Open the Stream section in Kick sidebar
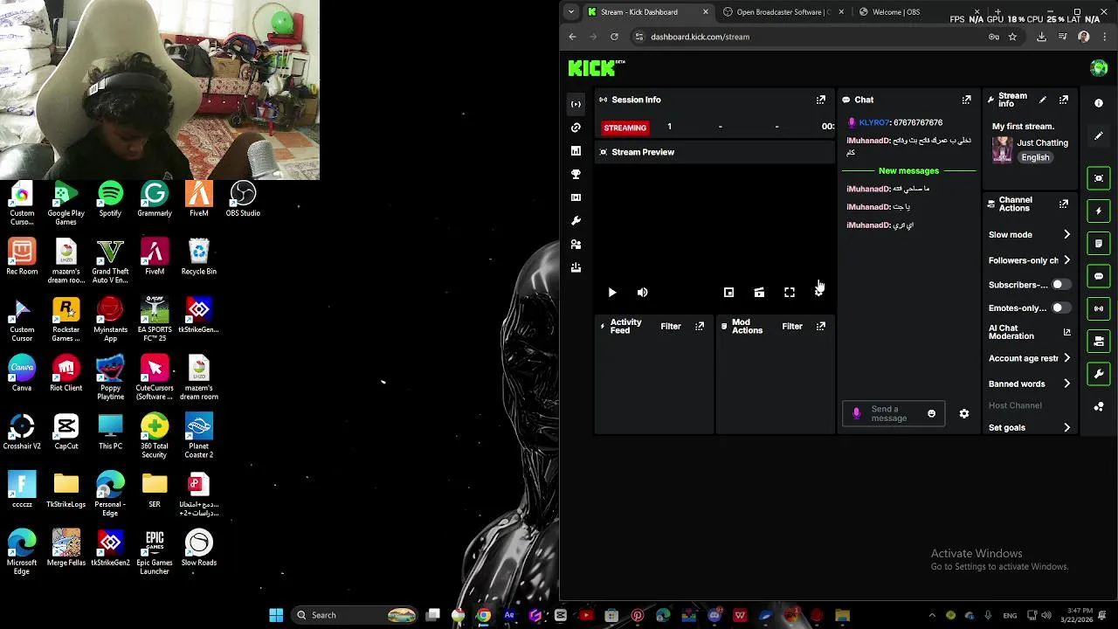 pos(576,104)
